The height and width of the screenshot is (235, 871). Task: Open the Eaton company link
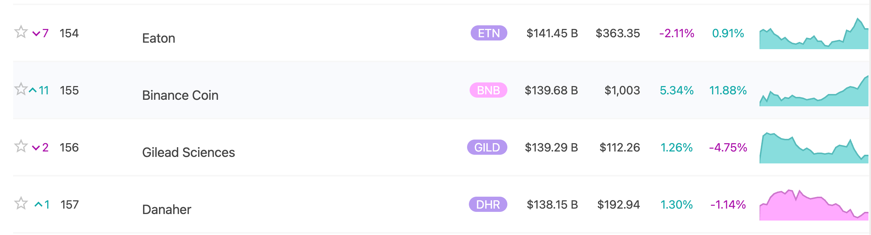(x=159, y=38)
